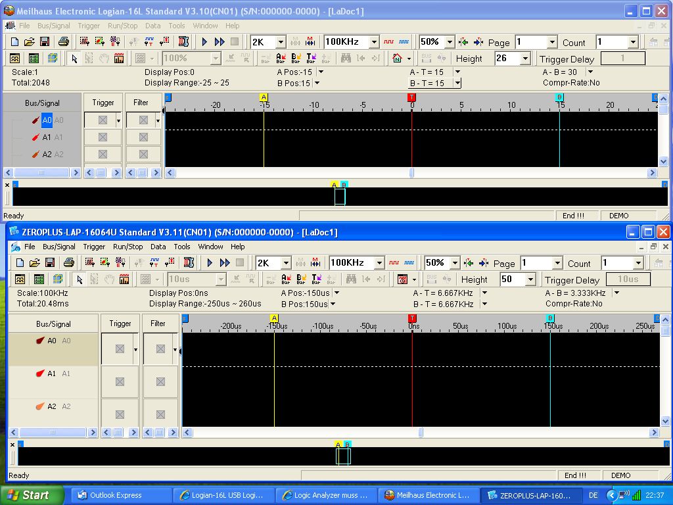Screen dimensions: 673x505
Task: Open Run/Stop menu in ZEROPLUS window
Action: click(128, 247)
